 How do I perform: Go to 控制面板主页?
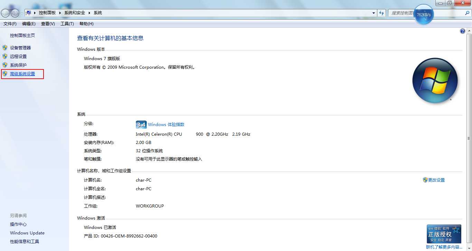coord(22,35)
